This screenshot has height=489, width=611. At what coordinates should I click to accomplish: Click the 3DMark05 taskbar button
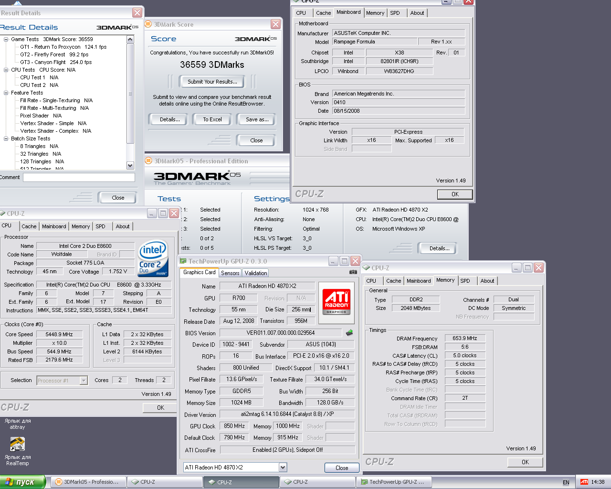[88, 482]
